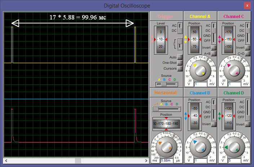
Task: Enable One-Shot trigger mode
Action: (x=180, y=63)
